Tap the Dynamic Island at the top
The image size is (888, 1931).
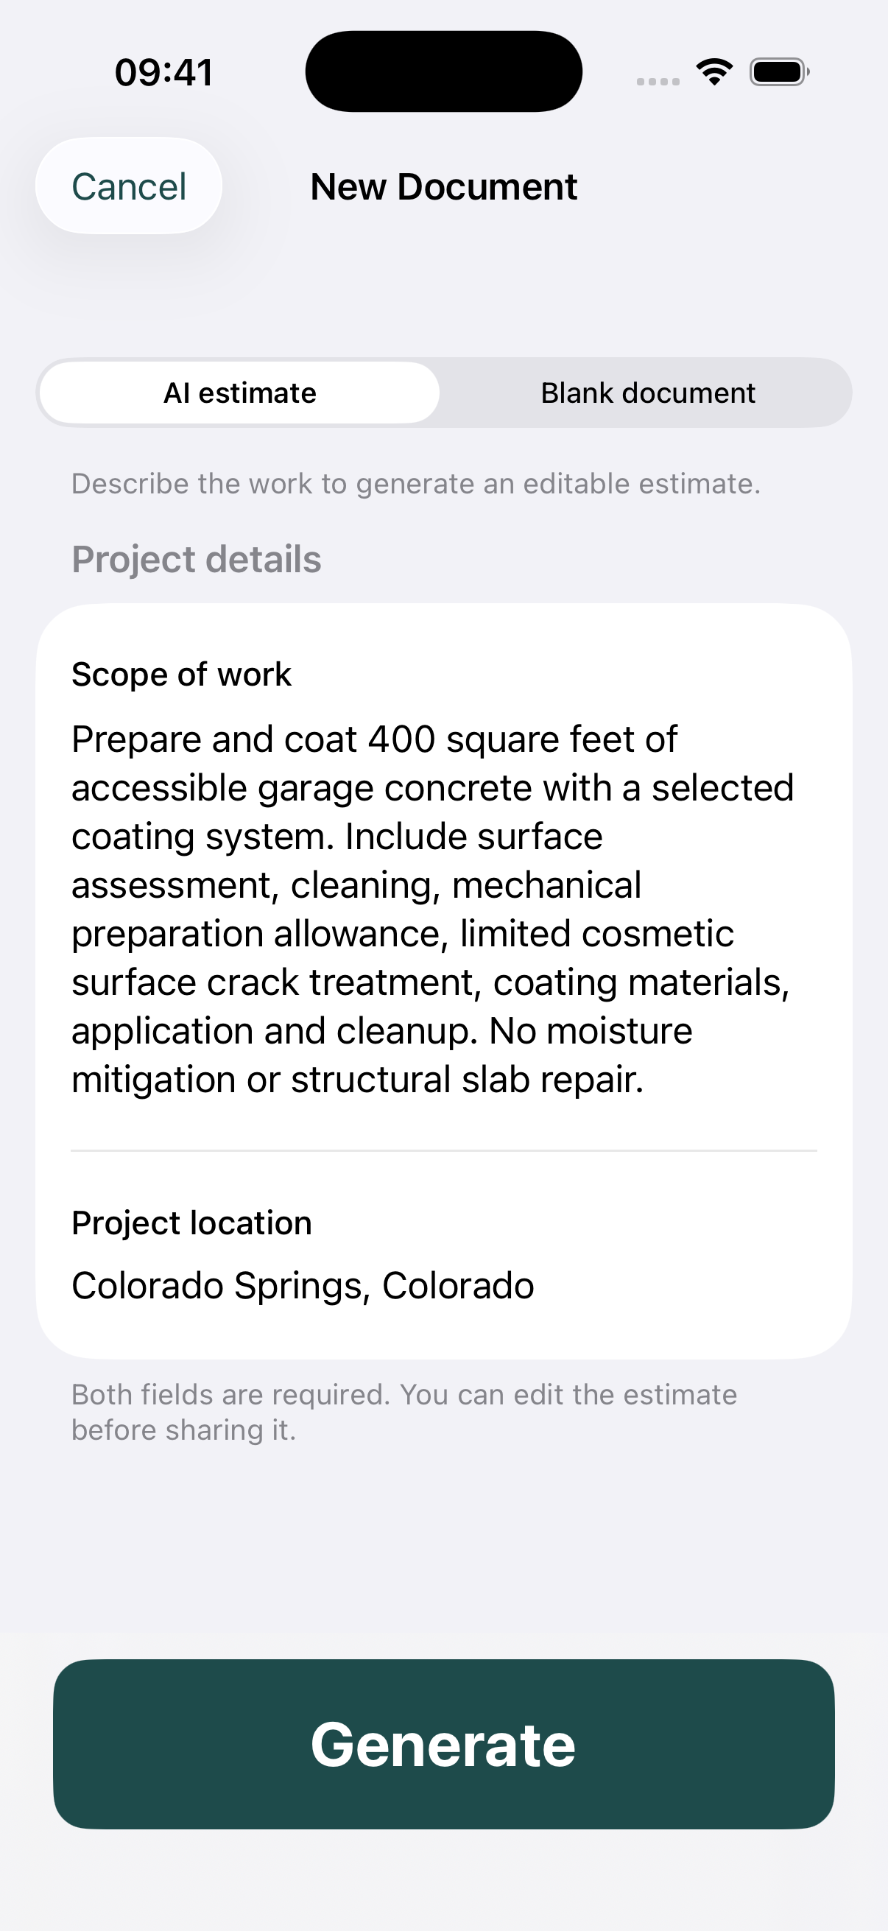(443, 71)
